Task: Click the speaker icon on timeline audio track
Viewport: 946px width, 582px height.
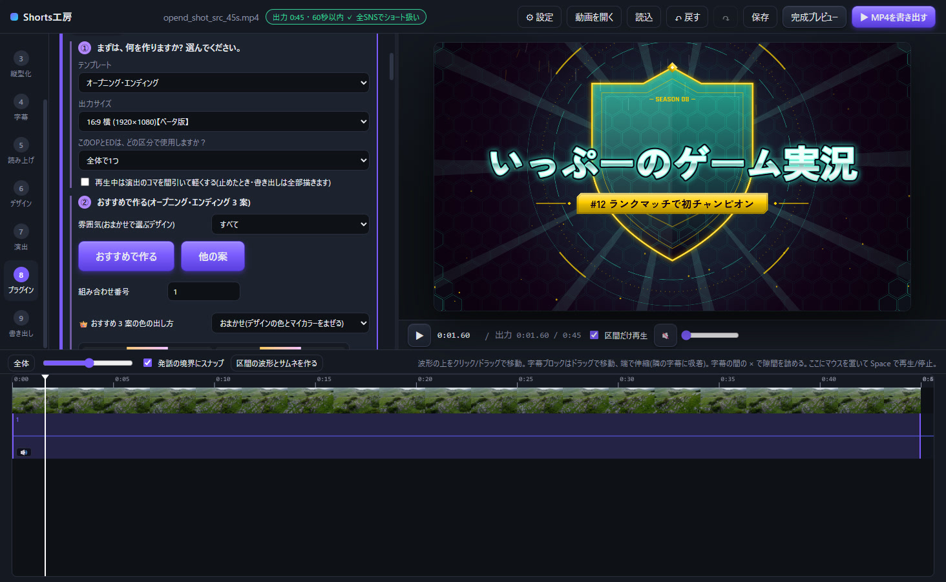Action: point(24,452)
